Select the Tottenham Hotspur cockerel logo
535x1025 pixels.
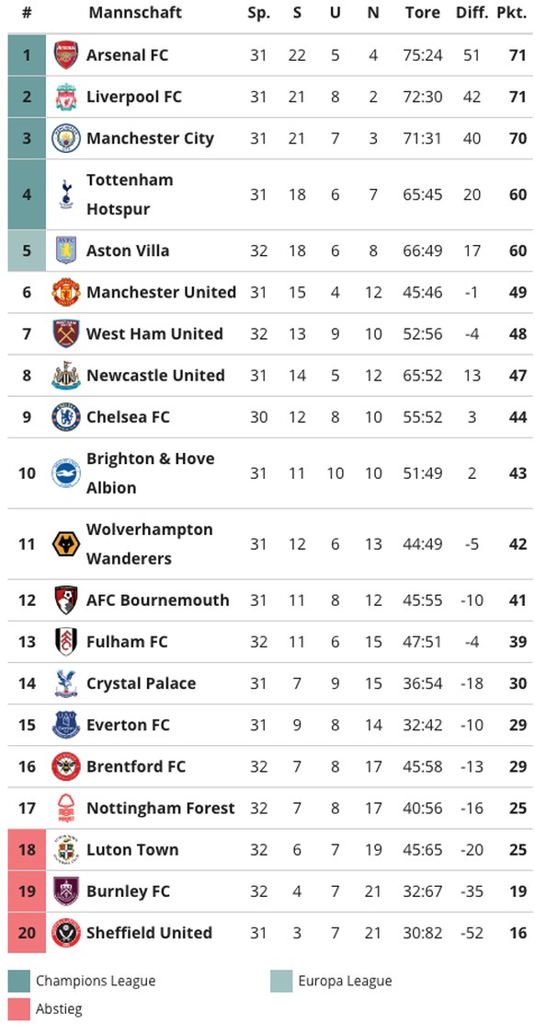click(66, 194)
